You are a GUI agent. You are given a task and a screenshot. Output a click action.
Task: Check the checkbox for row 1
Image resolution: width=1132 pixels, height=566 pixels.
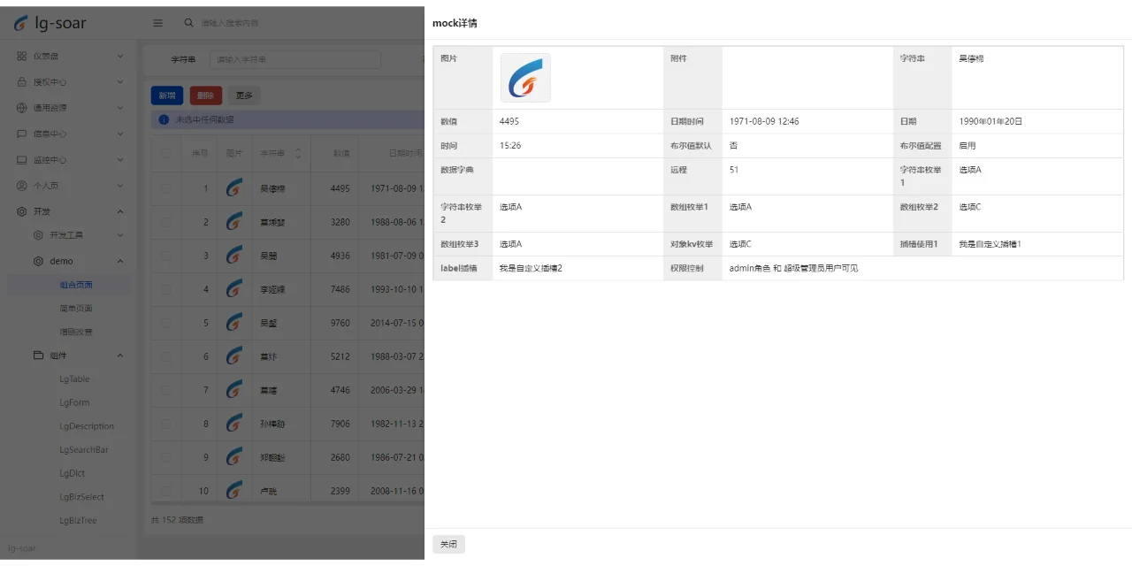(166, 188)
